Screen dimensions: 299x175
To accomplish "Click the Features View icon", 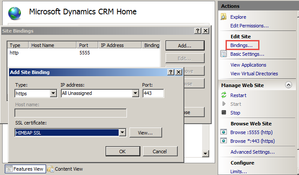I will click(x=9, y=169).
